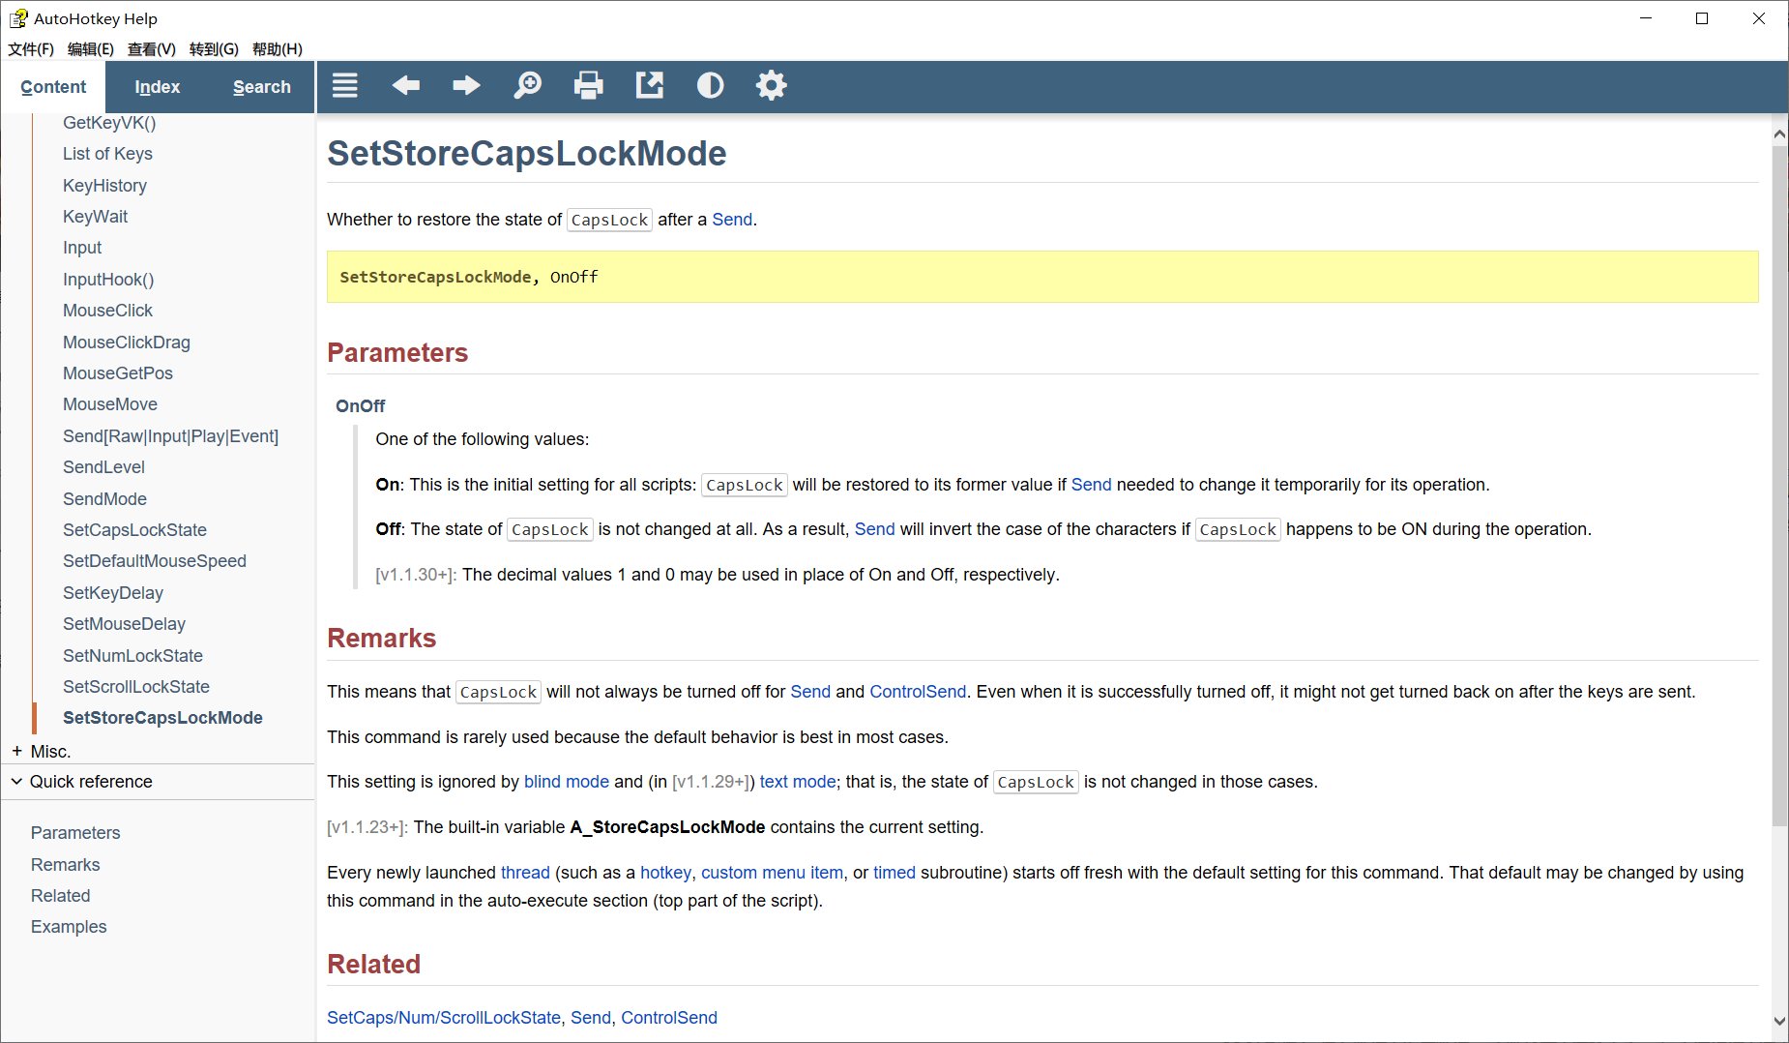Open the 查看(V) menu
1789x1043 pixels.
coord(152,48)
